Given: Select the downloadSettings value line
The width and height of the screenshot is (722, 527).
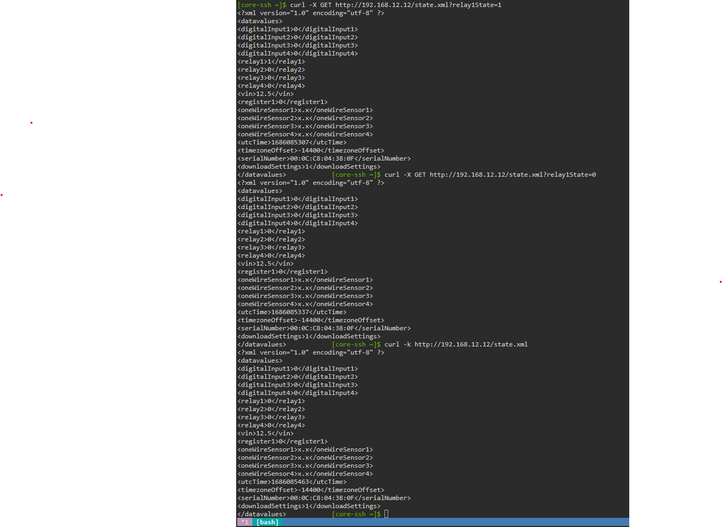Looking at the screenshot, I should coord(308,505).
